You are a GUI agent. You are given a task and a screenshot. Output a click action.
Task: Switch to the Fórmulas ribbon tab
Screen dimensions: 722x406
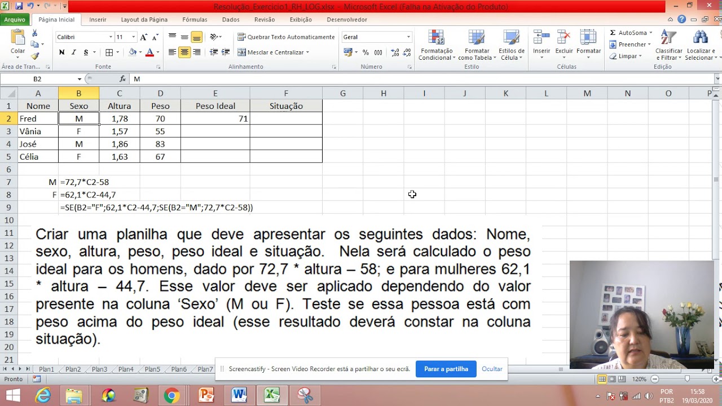195,20
